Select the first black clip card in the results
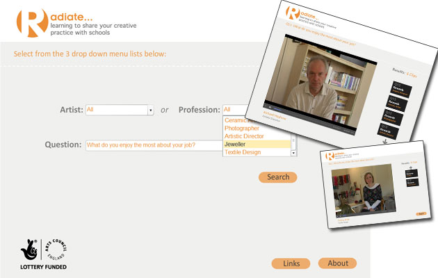The image size is (438, 278). click(401, 89)
